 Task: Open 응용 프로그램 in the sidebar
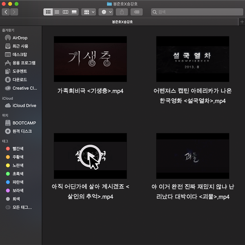(x=21, y=63)
